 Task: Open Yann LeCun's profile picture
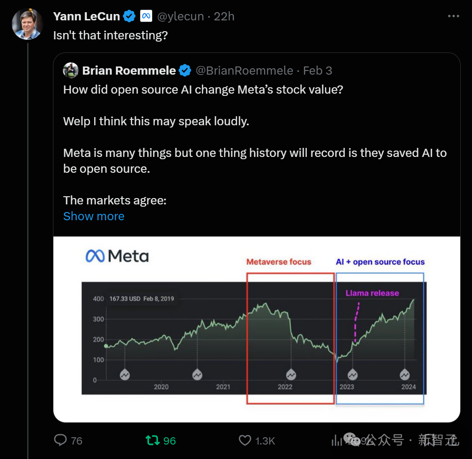[27, 24]
